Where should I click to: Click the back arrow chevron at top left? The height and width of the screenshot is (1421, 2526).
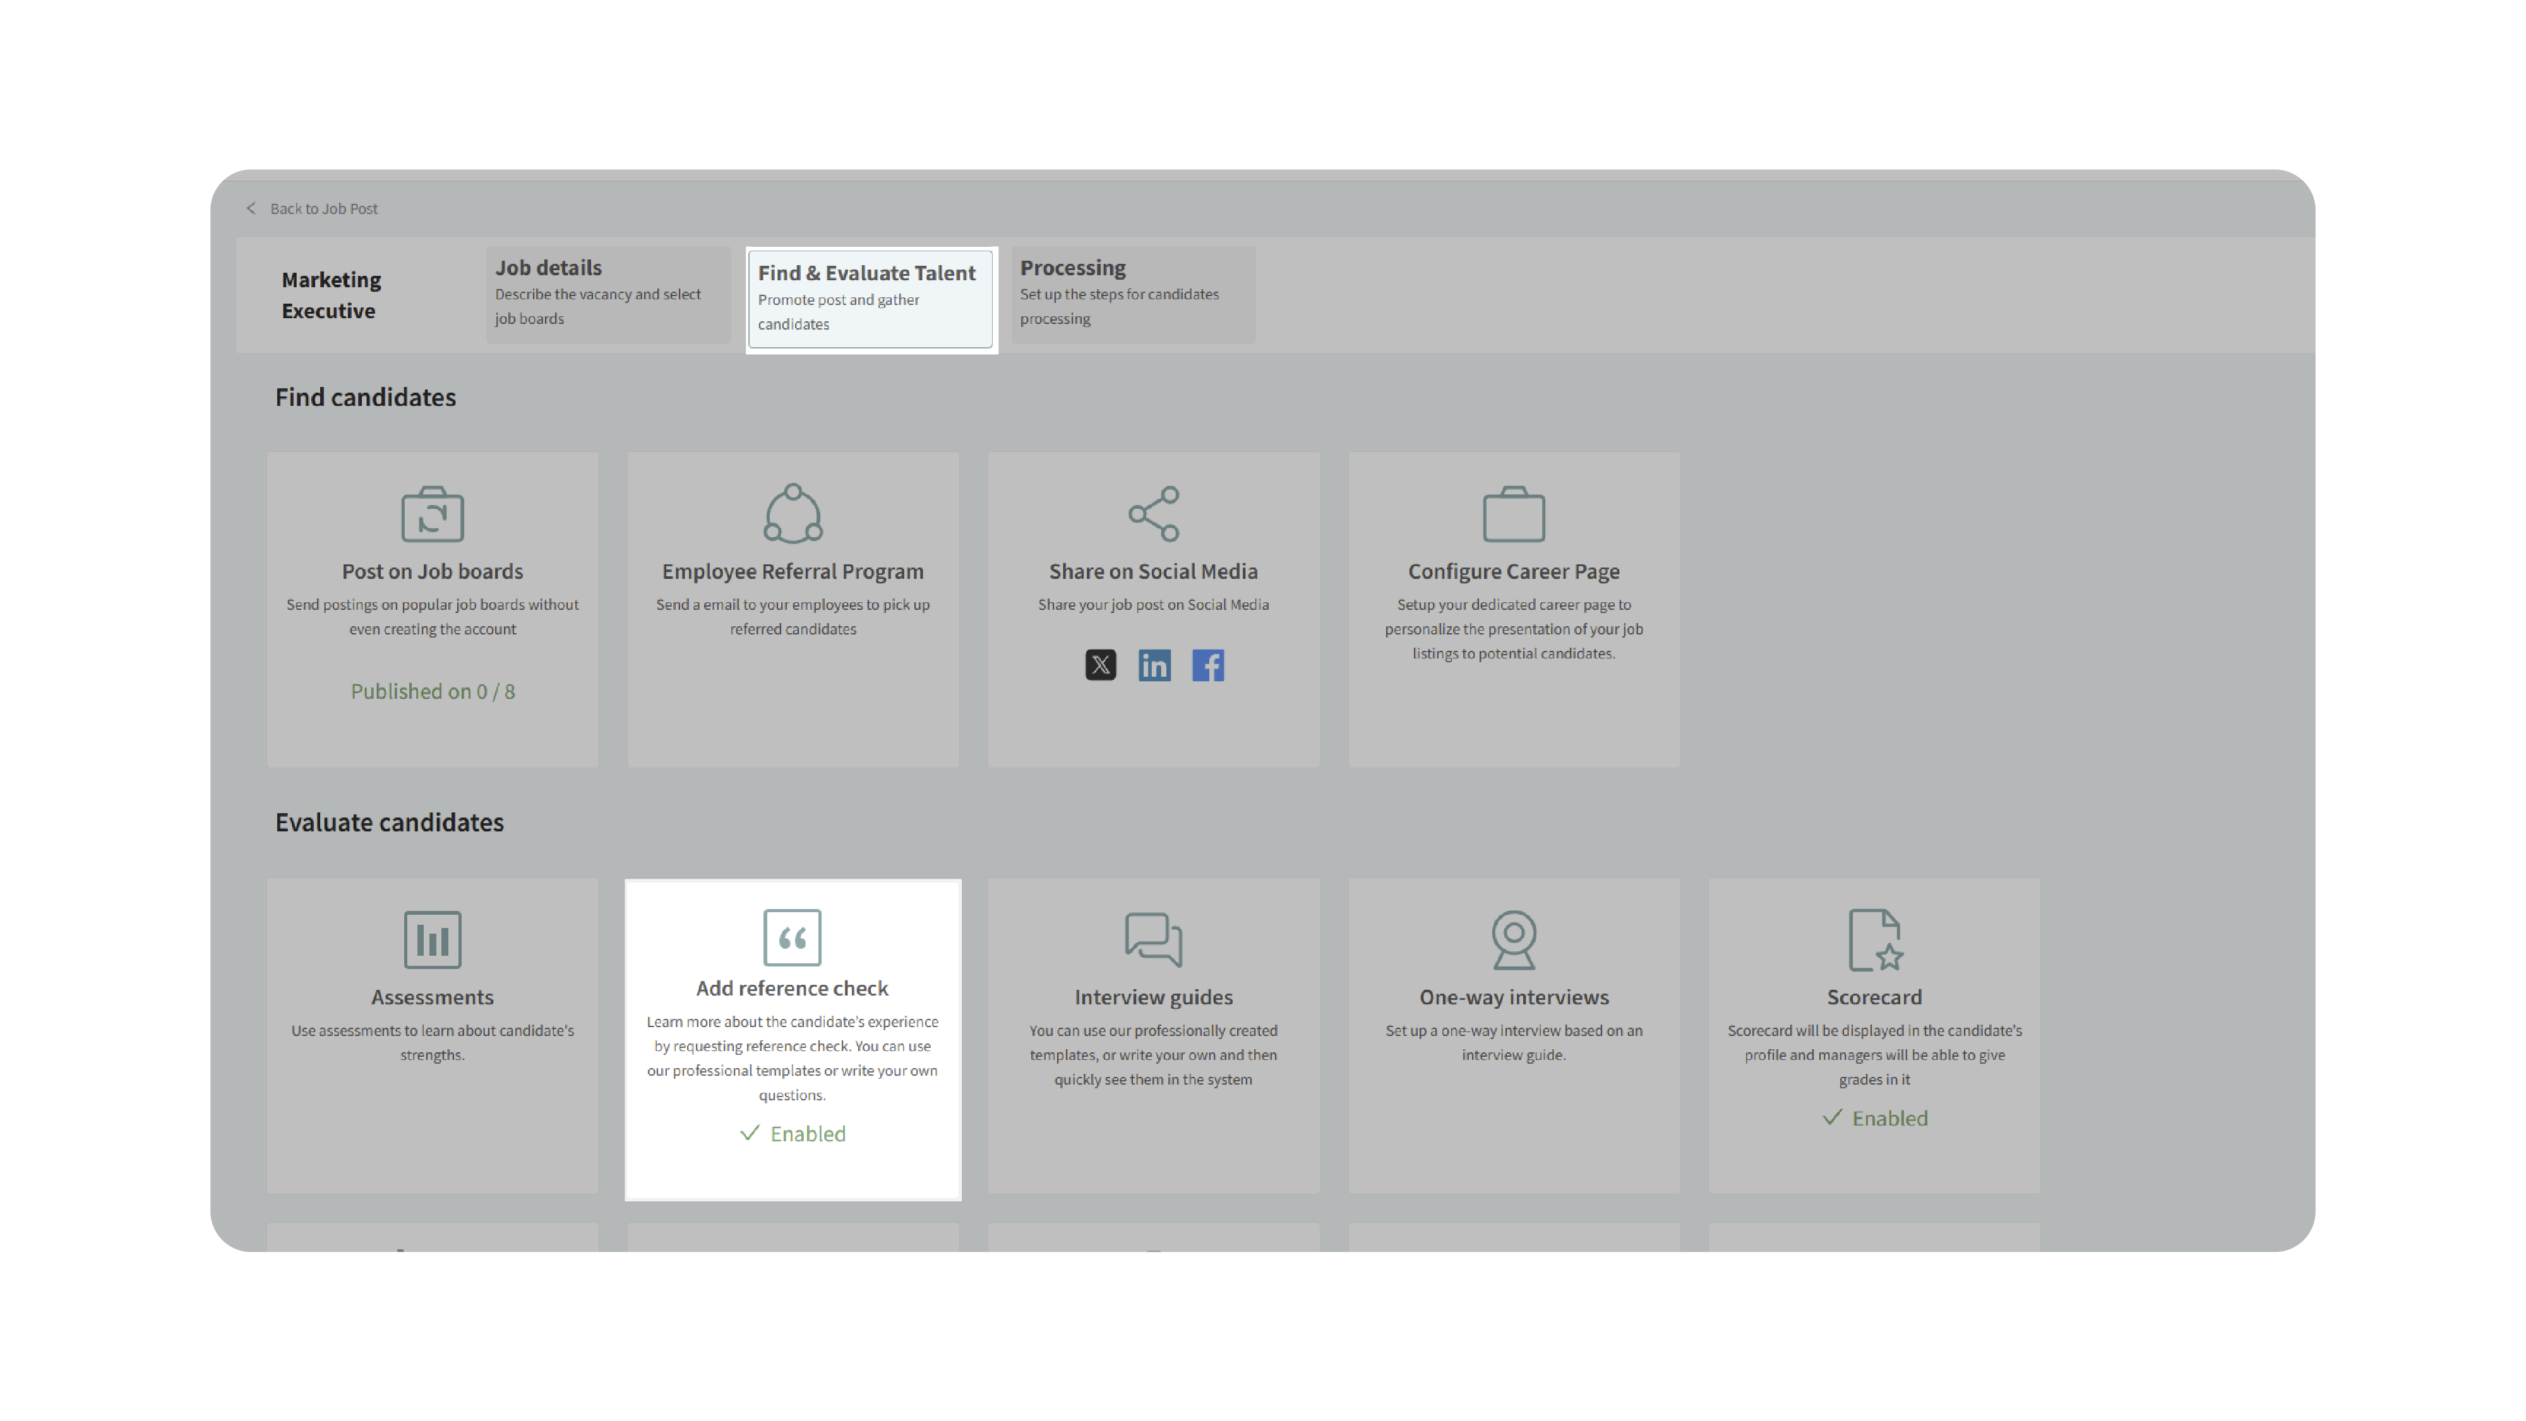tap(251, 209)
